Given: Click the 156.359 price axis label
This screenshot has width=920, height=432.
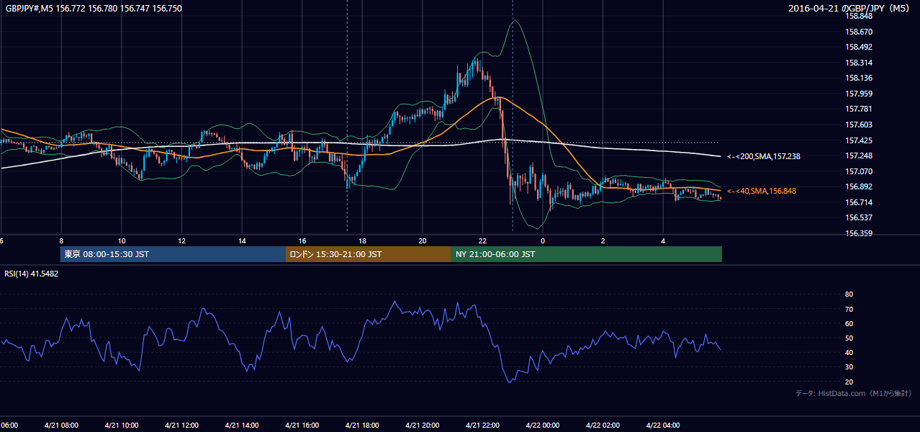Looking at the screenshot, I should (860, 233).
